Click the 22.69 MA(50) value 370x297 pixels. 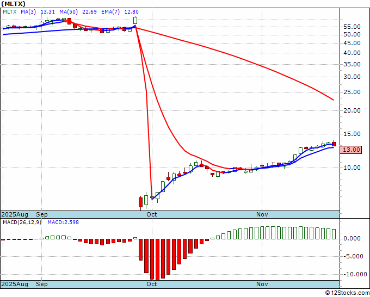[89, 12]
